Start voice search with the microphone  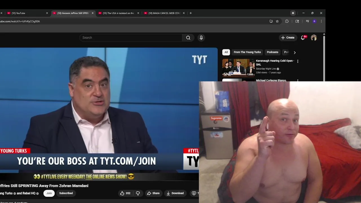click(x=201, y=38)
